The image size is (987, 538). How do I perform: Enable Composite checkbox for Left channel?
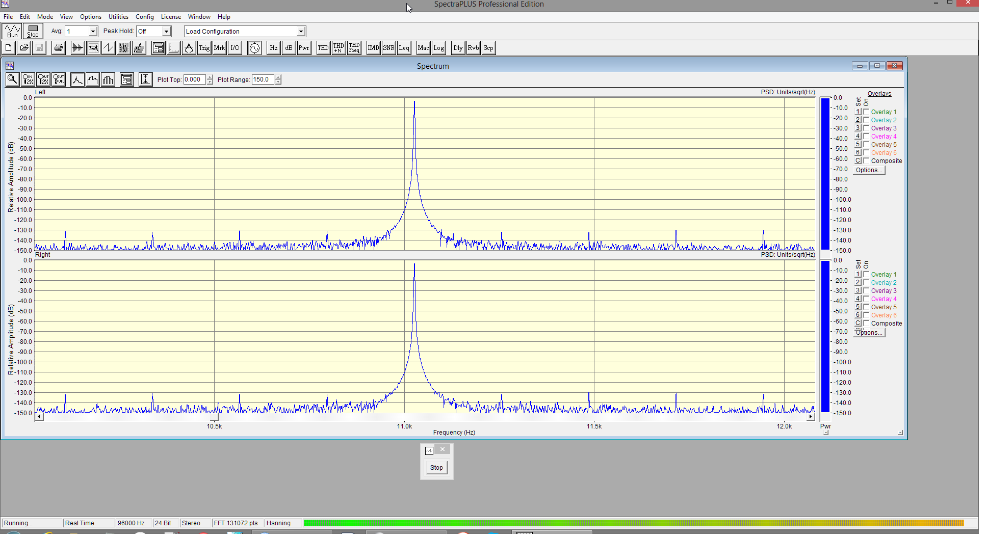pyautogui.click(x=866, y=161)
